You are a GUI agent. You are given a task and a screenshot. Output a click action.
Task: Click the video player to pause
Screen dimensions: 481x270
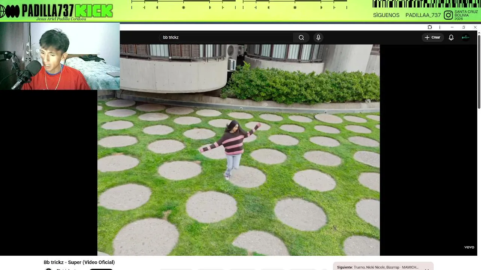coord(239,150)
